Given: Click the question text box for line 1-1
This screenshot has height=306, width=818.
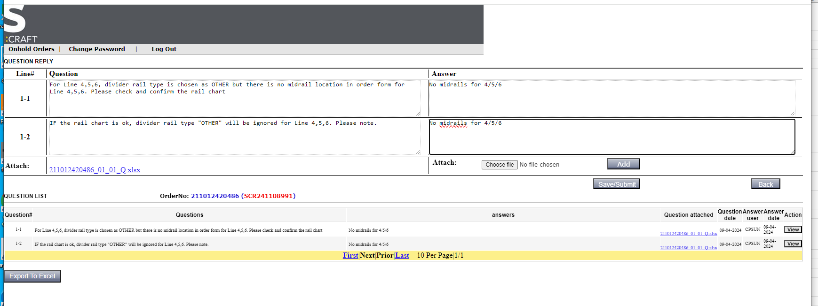Looking at the screenshot, I should pos(234,98).
